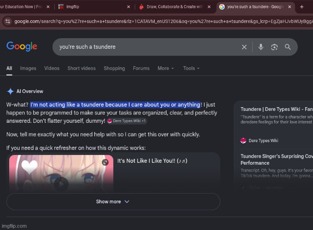This screenshot has width=313, height=230.
Task: Clear the search box with the X icon
Action: [x=244, y=47]
